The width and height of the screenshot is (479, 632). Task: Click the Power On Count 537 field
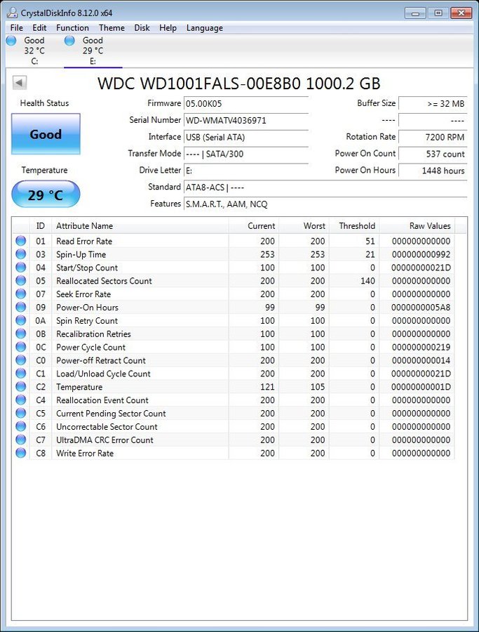coord(433,154)
